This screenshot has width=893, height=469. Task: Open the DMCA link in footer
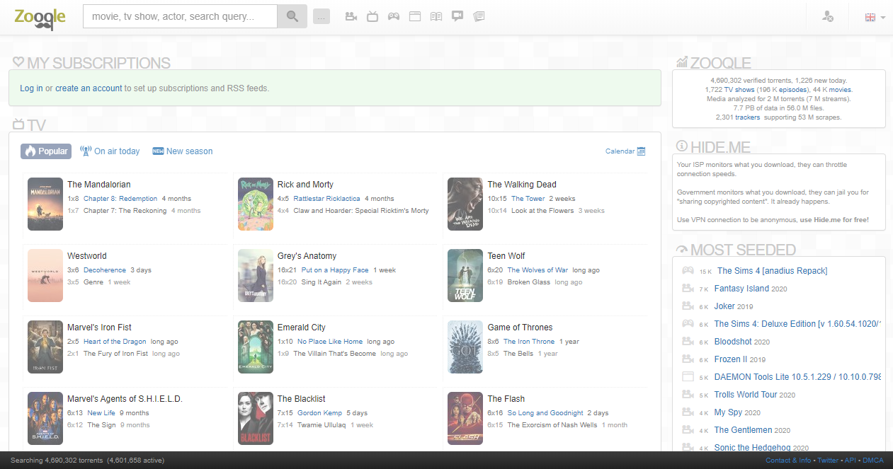[x=872, y=461]
